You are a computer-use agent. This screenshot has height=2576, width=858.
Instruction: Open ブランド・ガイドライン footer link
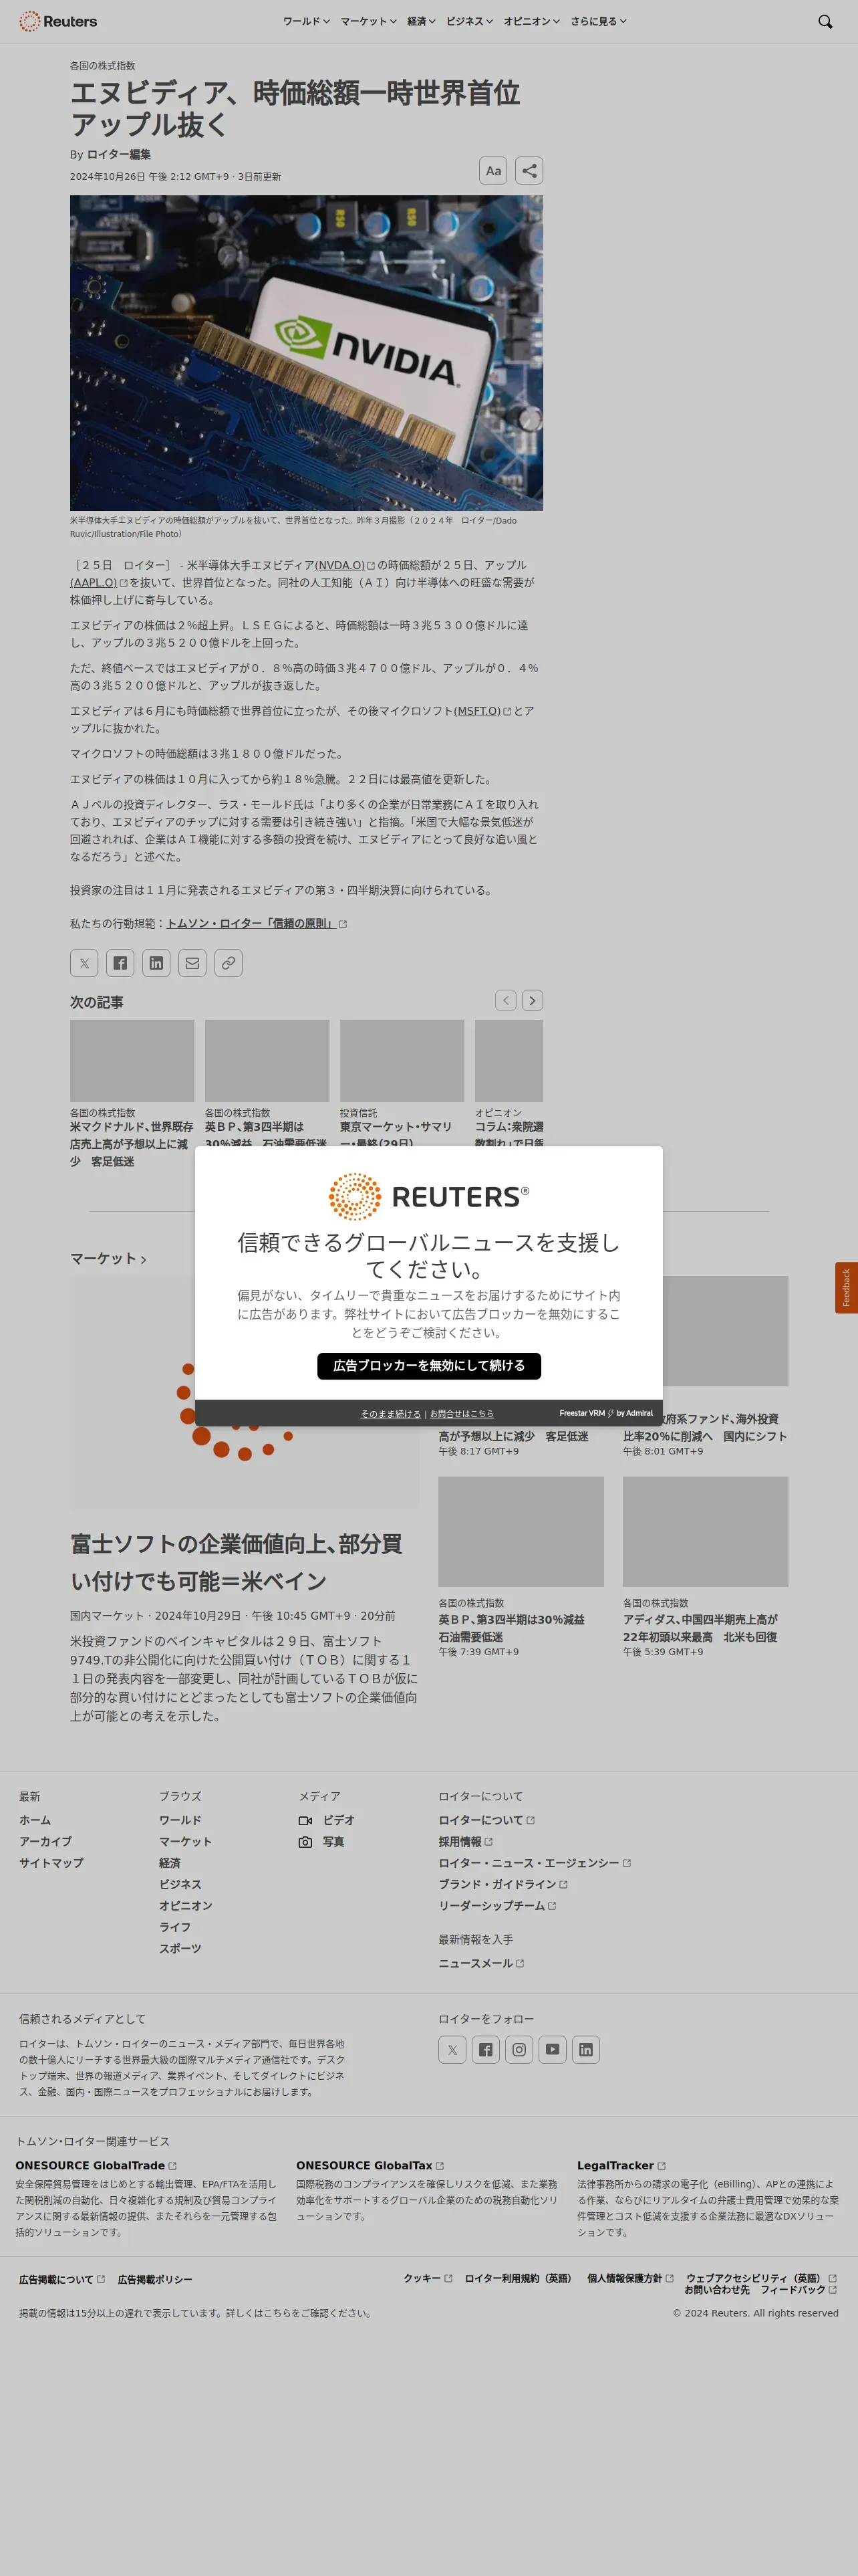[503, 1884]
